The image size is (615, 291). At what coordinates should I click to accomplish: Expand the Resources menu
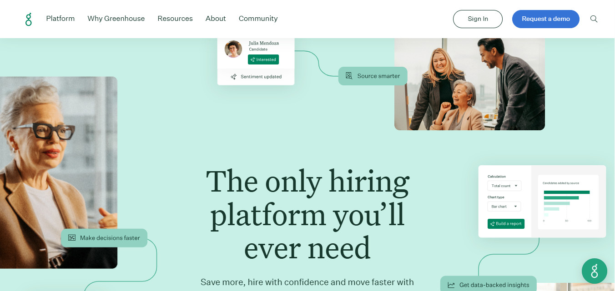click(x=175, y=19)
